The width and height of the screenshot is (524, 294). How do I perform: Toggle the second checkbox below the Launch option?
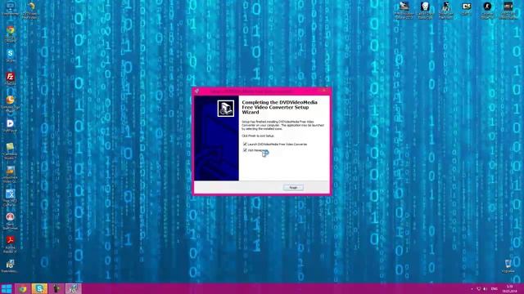click(x=245, y=150)
